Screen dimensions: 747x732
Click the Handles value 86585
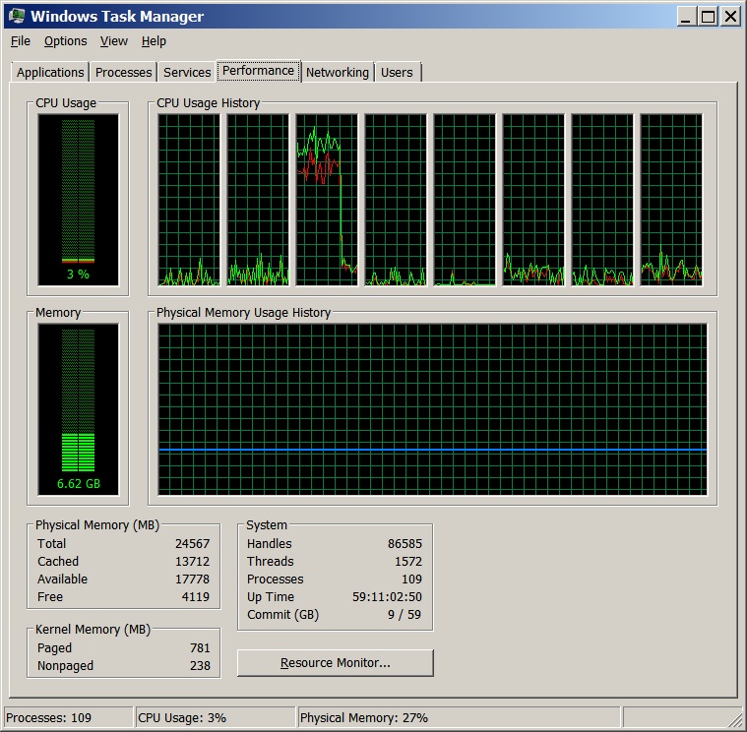(x=405, y=543)
